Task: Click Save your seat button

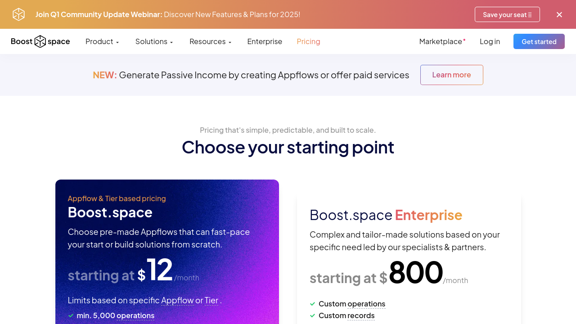Action: pyautogui.click(x=507, y=14)
